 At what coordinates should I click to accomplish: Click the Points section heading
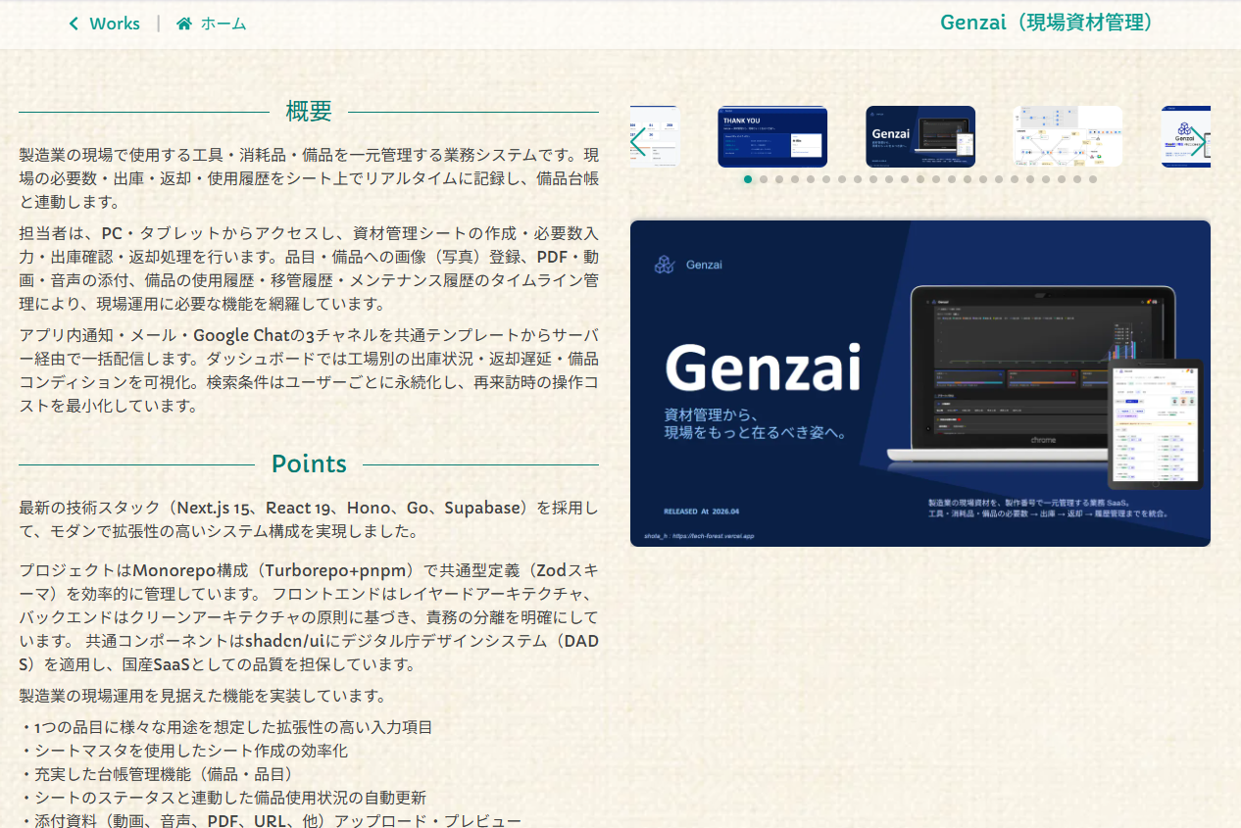coord(309,463)
